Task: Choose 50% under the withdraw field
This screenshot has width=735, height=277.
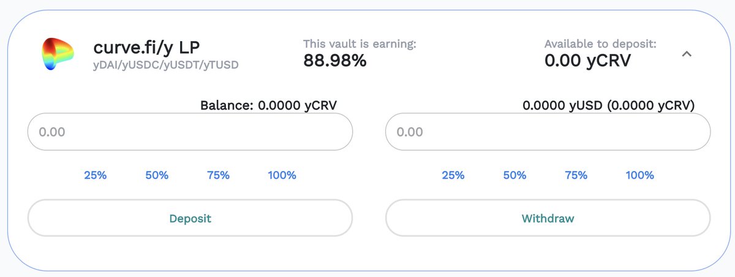Action: pyautogui.click(x=514, y=175)
